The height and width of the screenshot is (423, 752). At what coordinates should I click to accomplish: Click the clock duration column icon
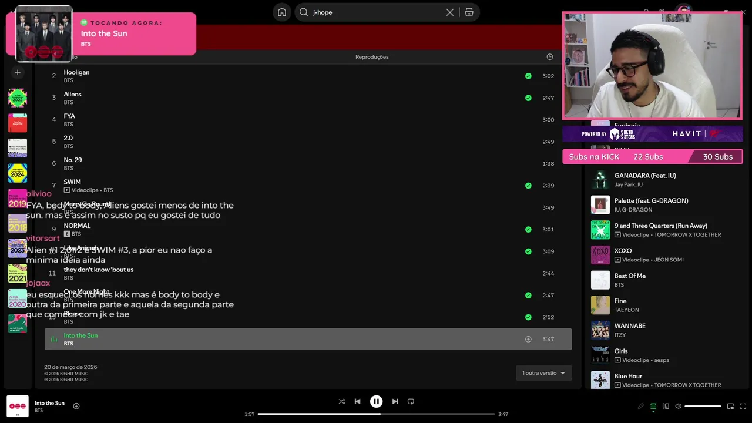550,57
